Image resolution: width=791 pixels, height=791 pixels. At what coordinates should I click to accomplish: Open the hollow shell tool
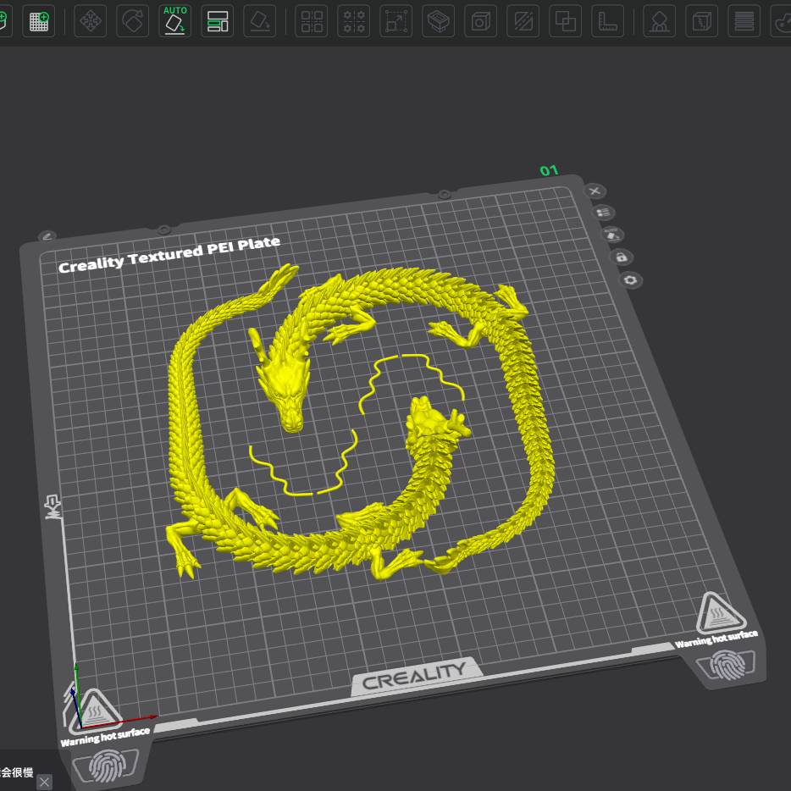(x=439, y=21)
